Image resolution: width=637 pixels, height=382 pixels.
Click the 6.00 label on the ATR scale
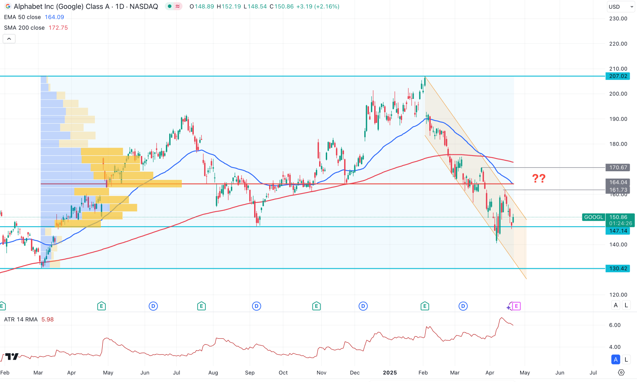click(x=615, y=325)
